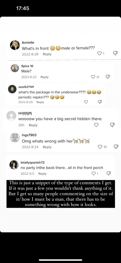121x263 pixels.
Task: Reply to Spice 10's comment
Action: click(x=45, y=77)
